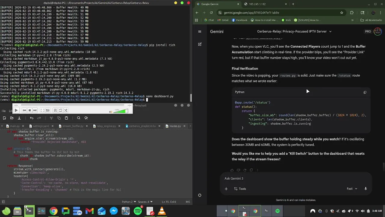Viewport: 385px width, 217px height.
Task: Open Gemini main menu hamburger
Action: (199, 31)
